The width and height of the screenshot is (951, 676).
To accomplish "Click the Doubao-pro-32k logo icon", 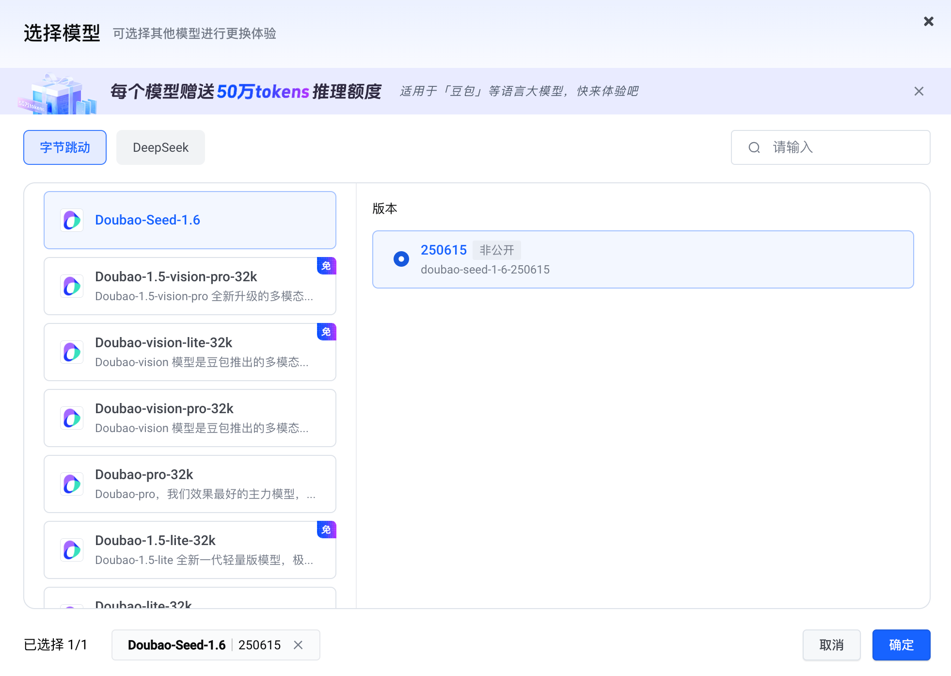I will [72, 484].
